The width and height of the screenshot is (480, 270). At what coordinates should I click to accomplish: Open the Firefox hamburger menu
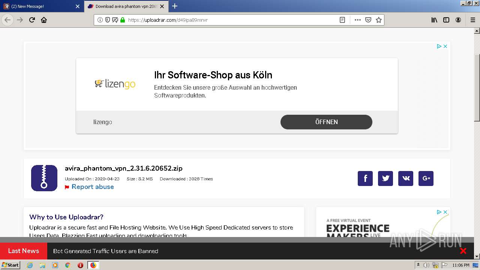coord(473,20)
